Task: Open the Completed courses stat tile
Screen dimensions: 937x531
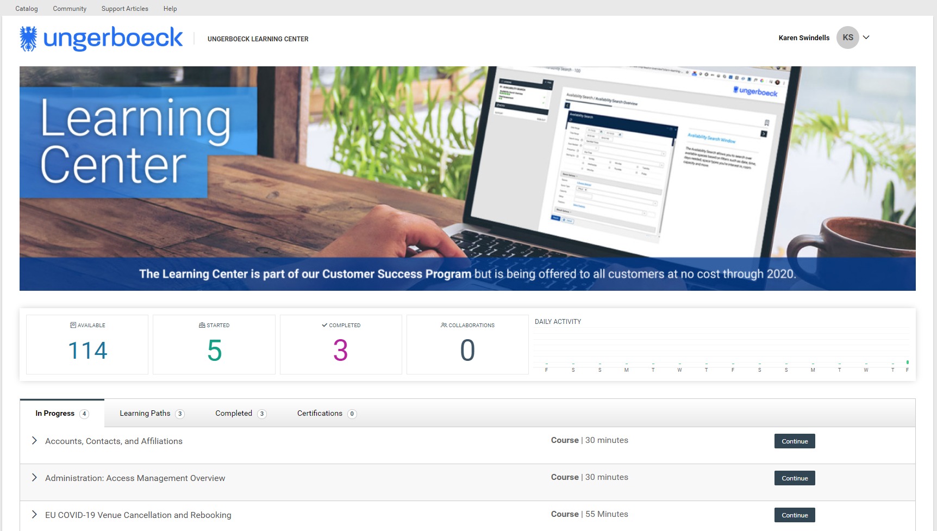Action: click(x=341, y=345)
